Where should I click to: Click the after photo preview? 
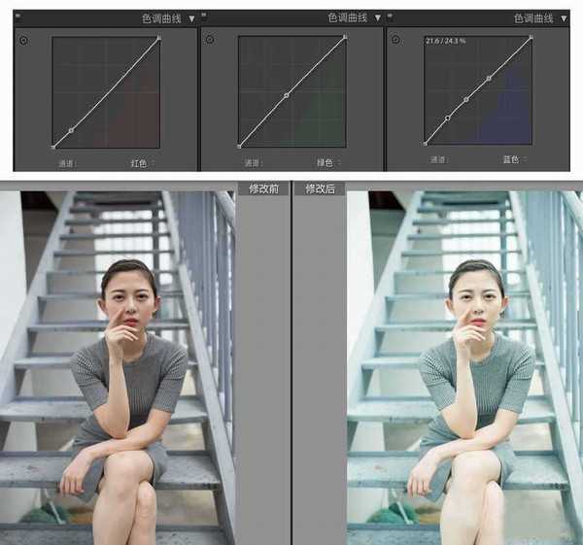click(464, 367)
